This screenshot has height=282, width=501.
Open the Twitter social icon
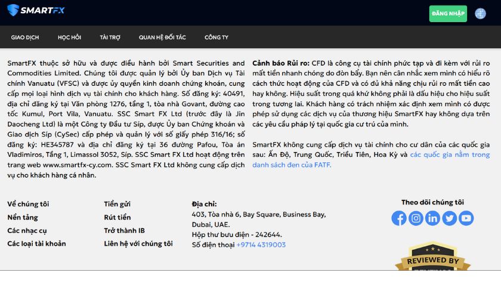pos(449,218)
